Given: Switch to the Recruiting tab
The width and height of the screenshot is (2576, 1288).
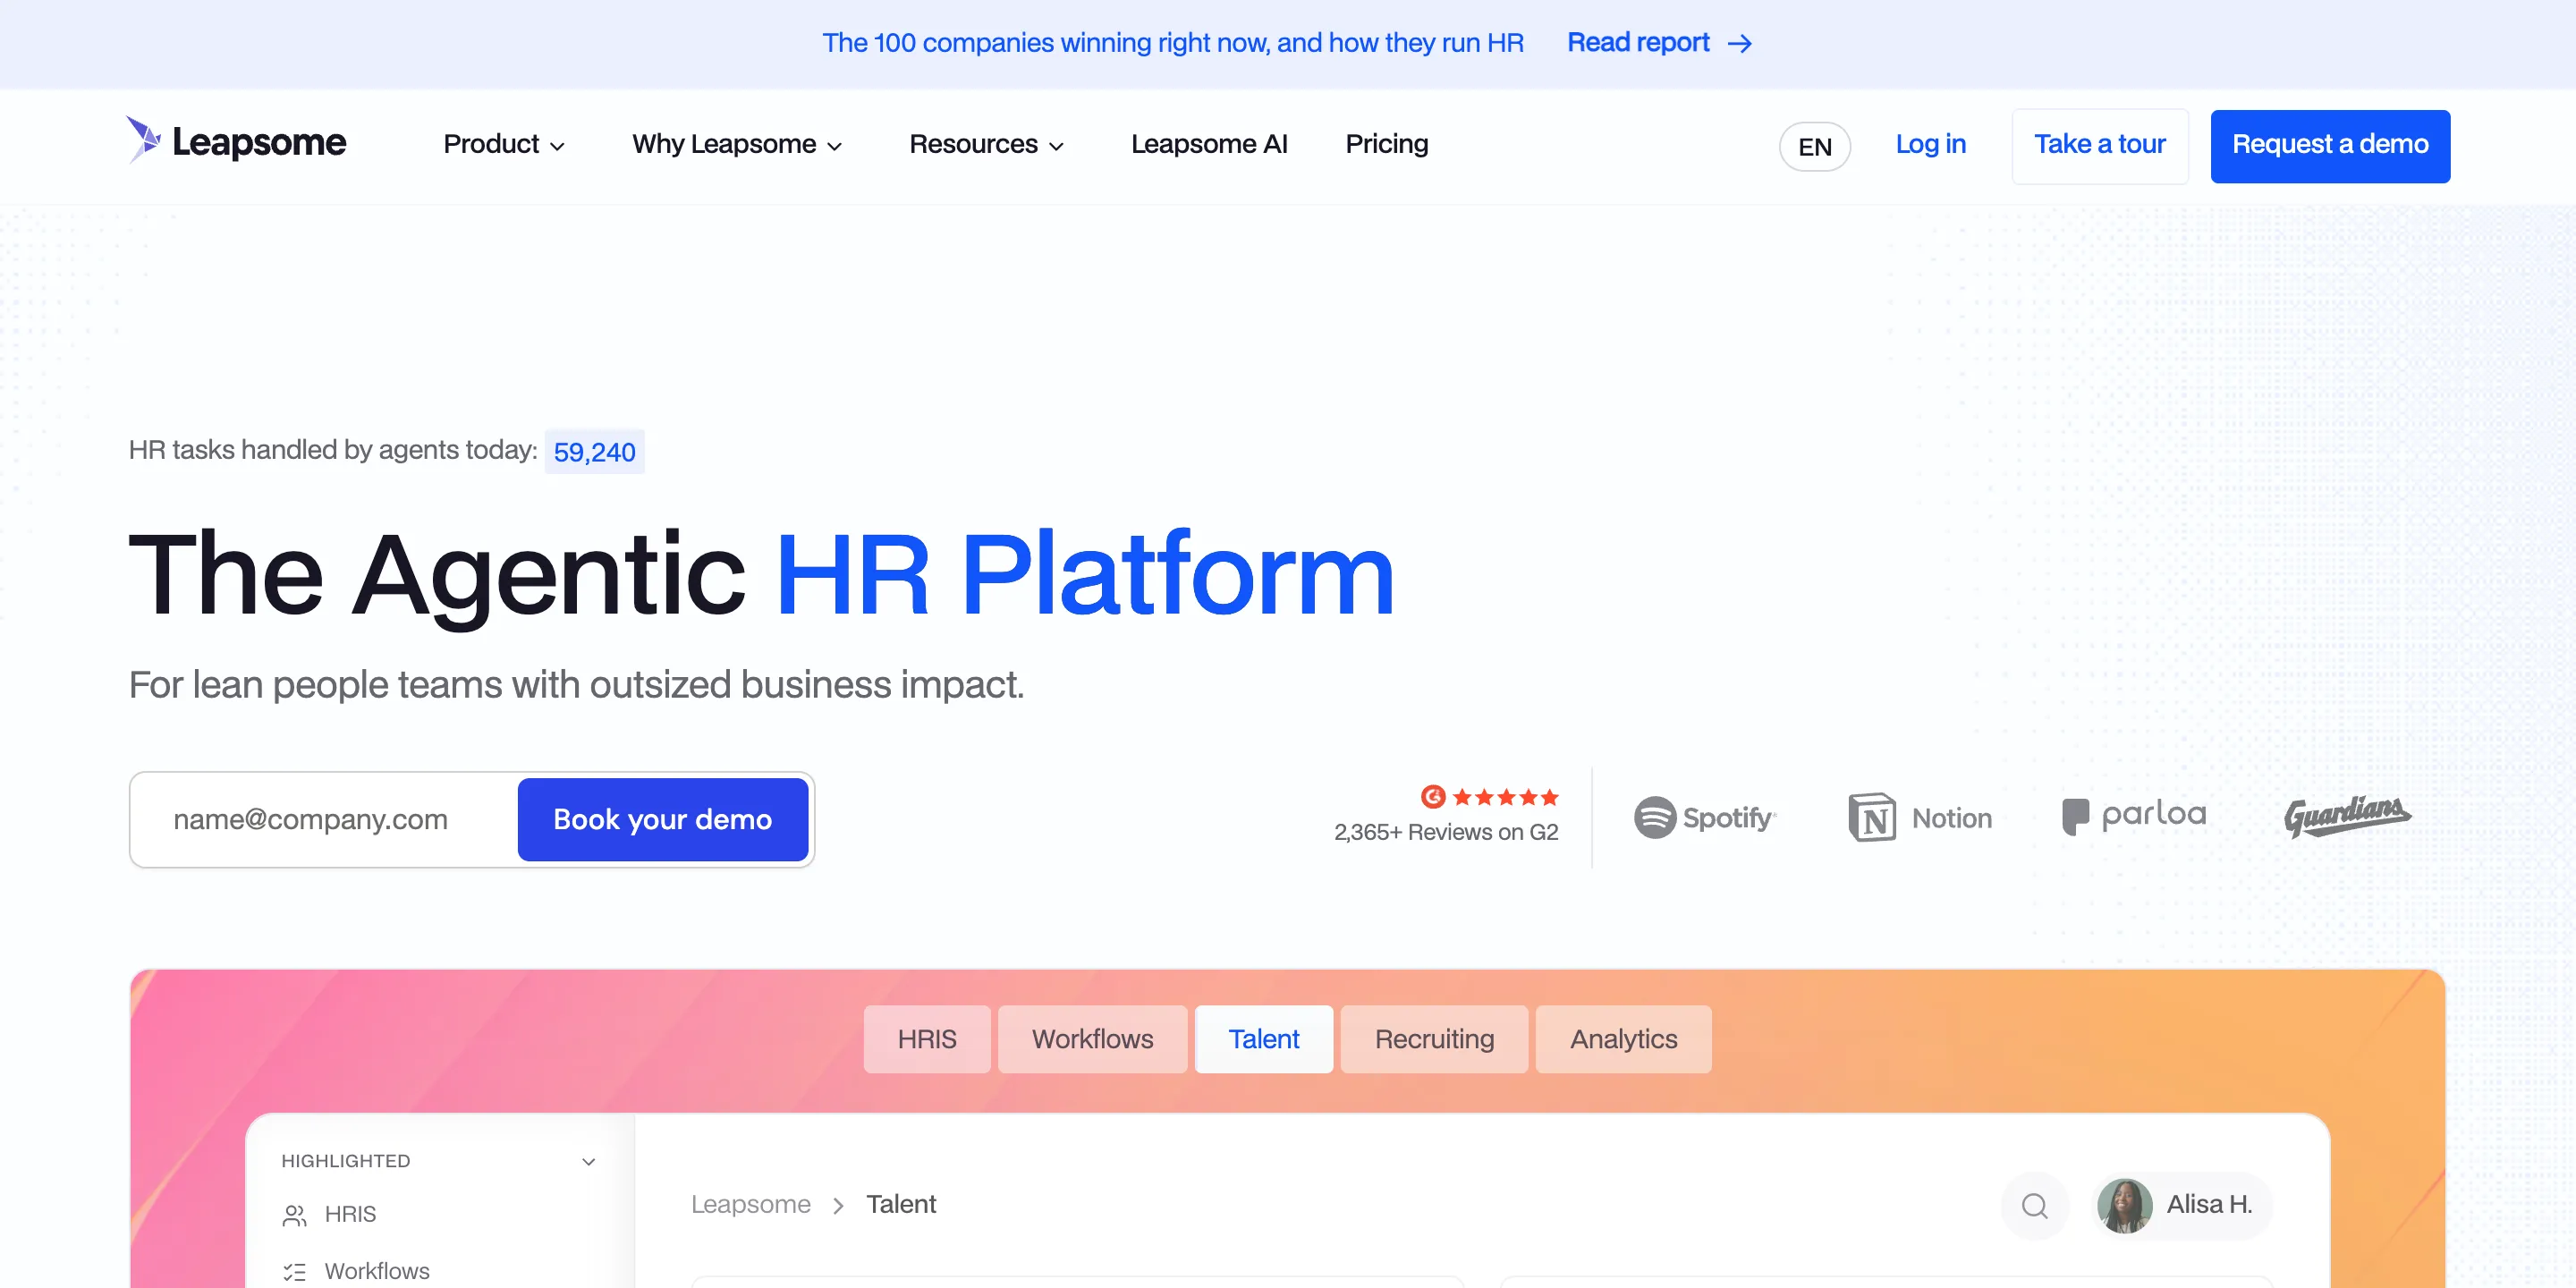Looking at the screenshot, I should coord(1434,1039).
